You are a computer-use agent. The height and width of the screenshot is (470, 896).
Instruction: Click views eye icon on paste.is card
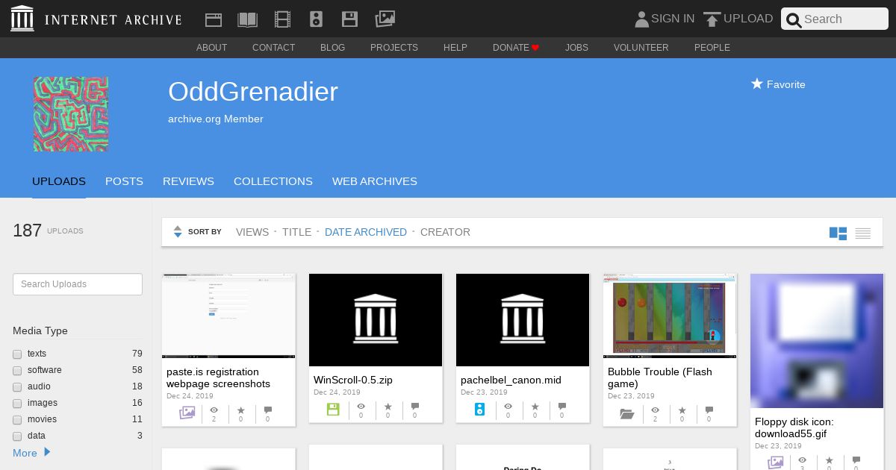click(214, 410)
